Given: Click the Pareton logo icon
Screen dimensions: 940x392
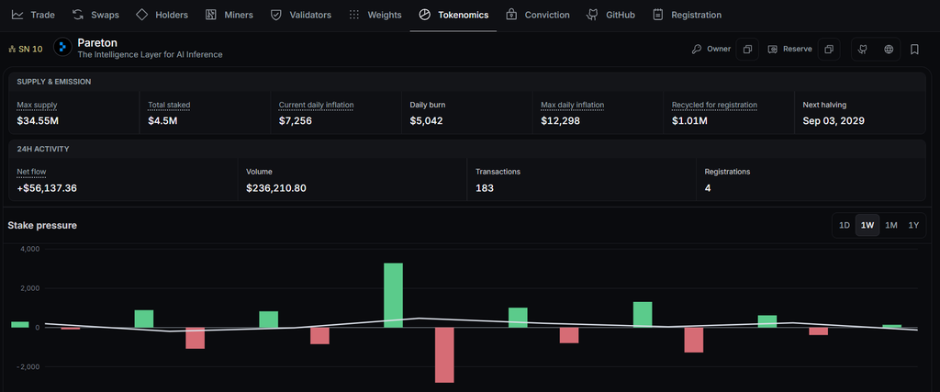Looking at the screenshot, I should [63, 48].
